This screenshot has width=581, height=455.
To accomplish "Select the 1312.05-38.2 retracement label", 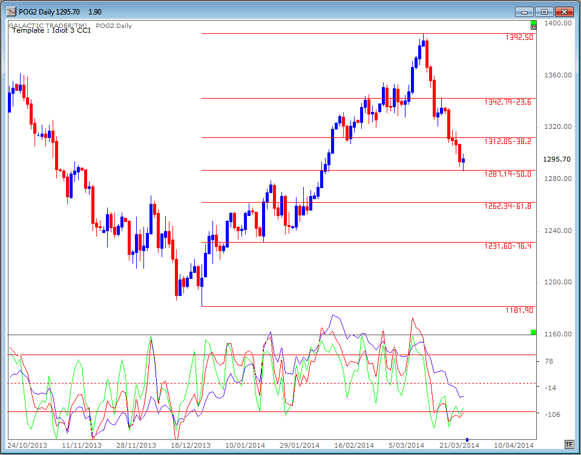I will (508, 141).
